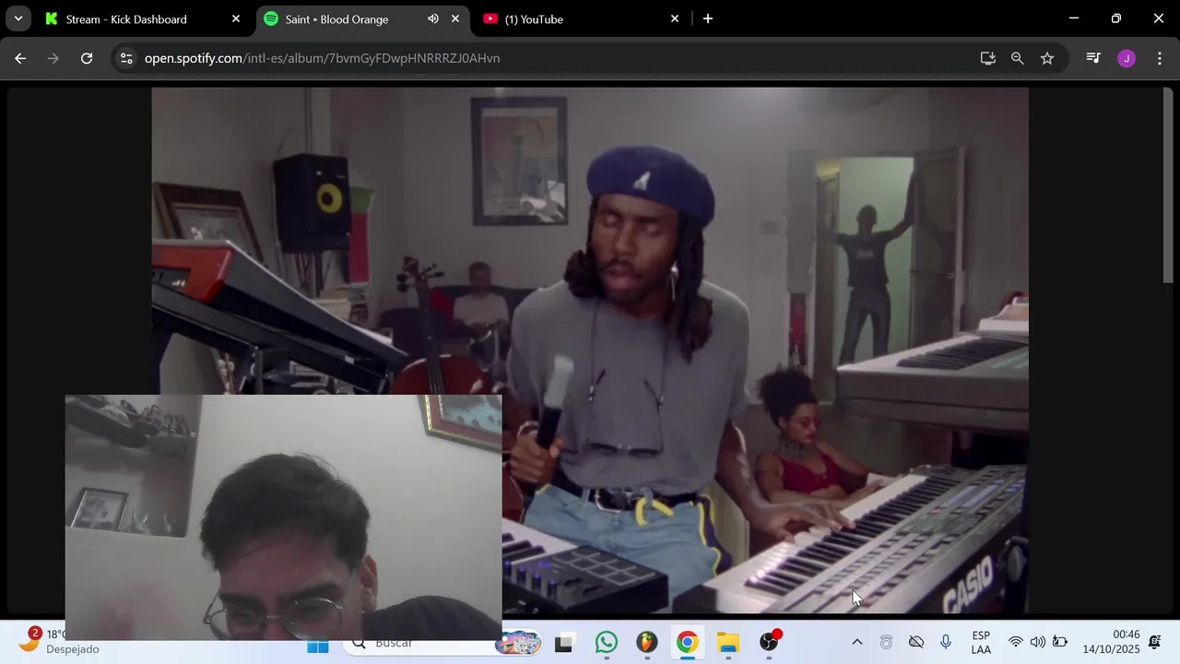
Task: Open microphone tray indicator
Action: click(946, 642)
